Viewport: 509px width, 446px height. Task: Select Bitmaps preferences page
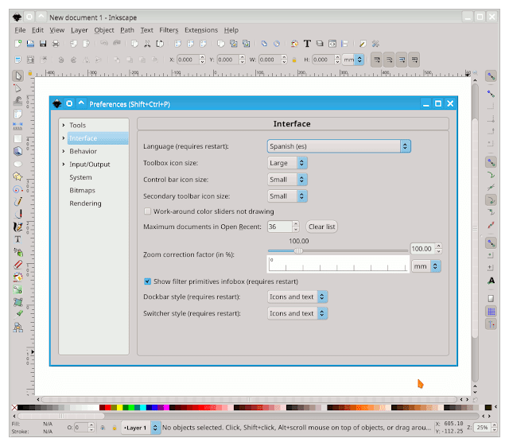82,190
